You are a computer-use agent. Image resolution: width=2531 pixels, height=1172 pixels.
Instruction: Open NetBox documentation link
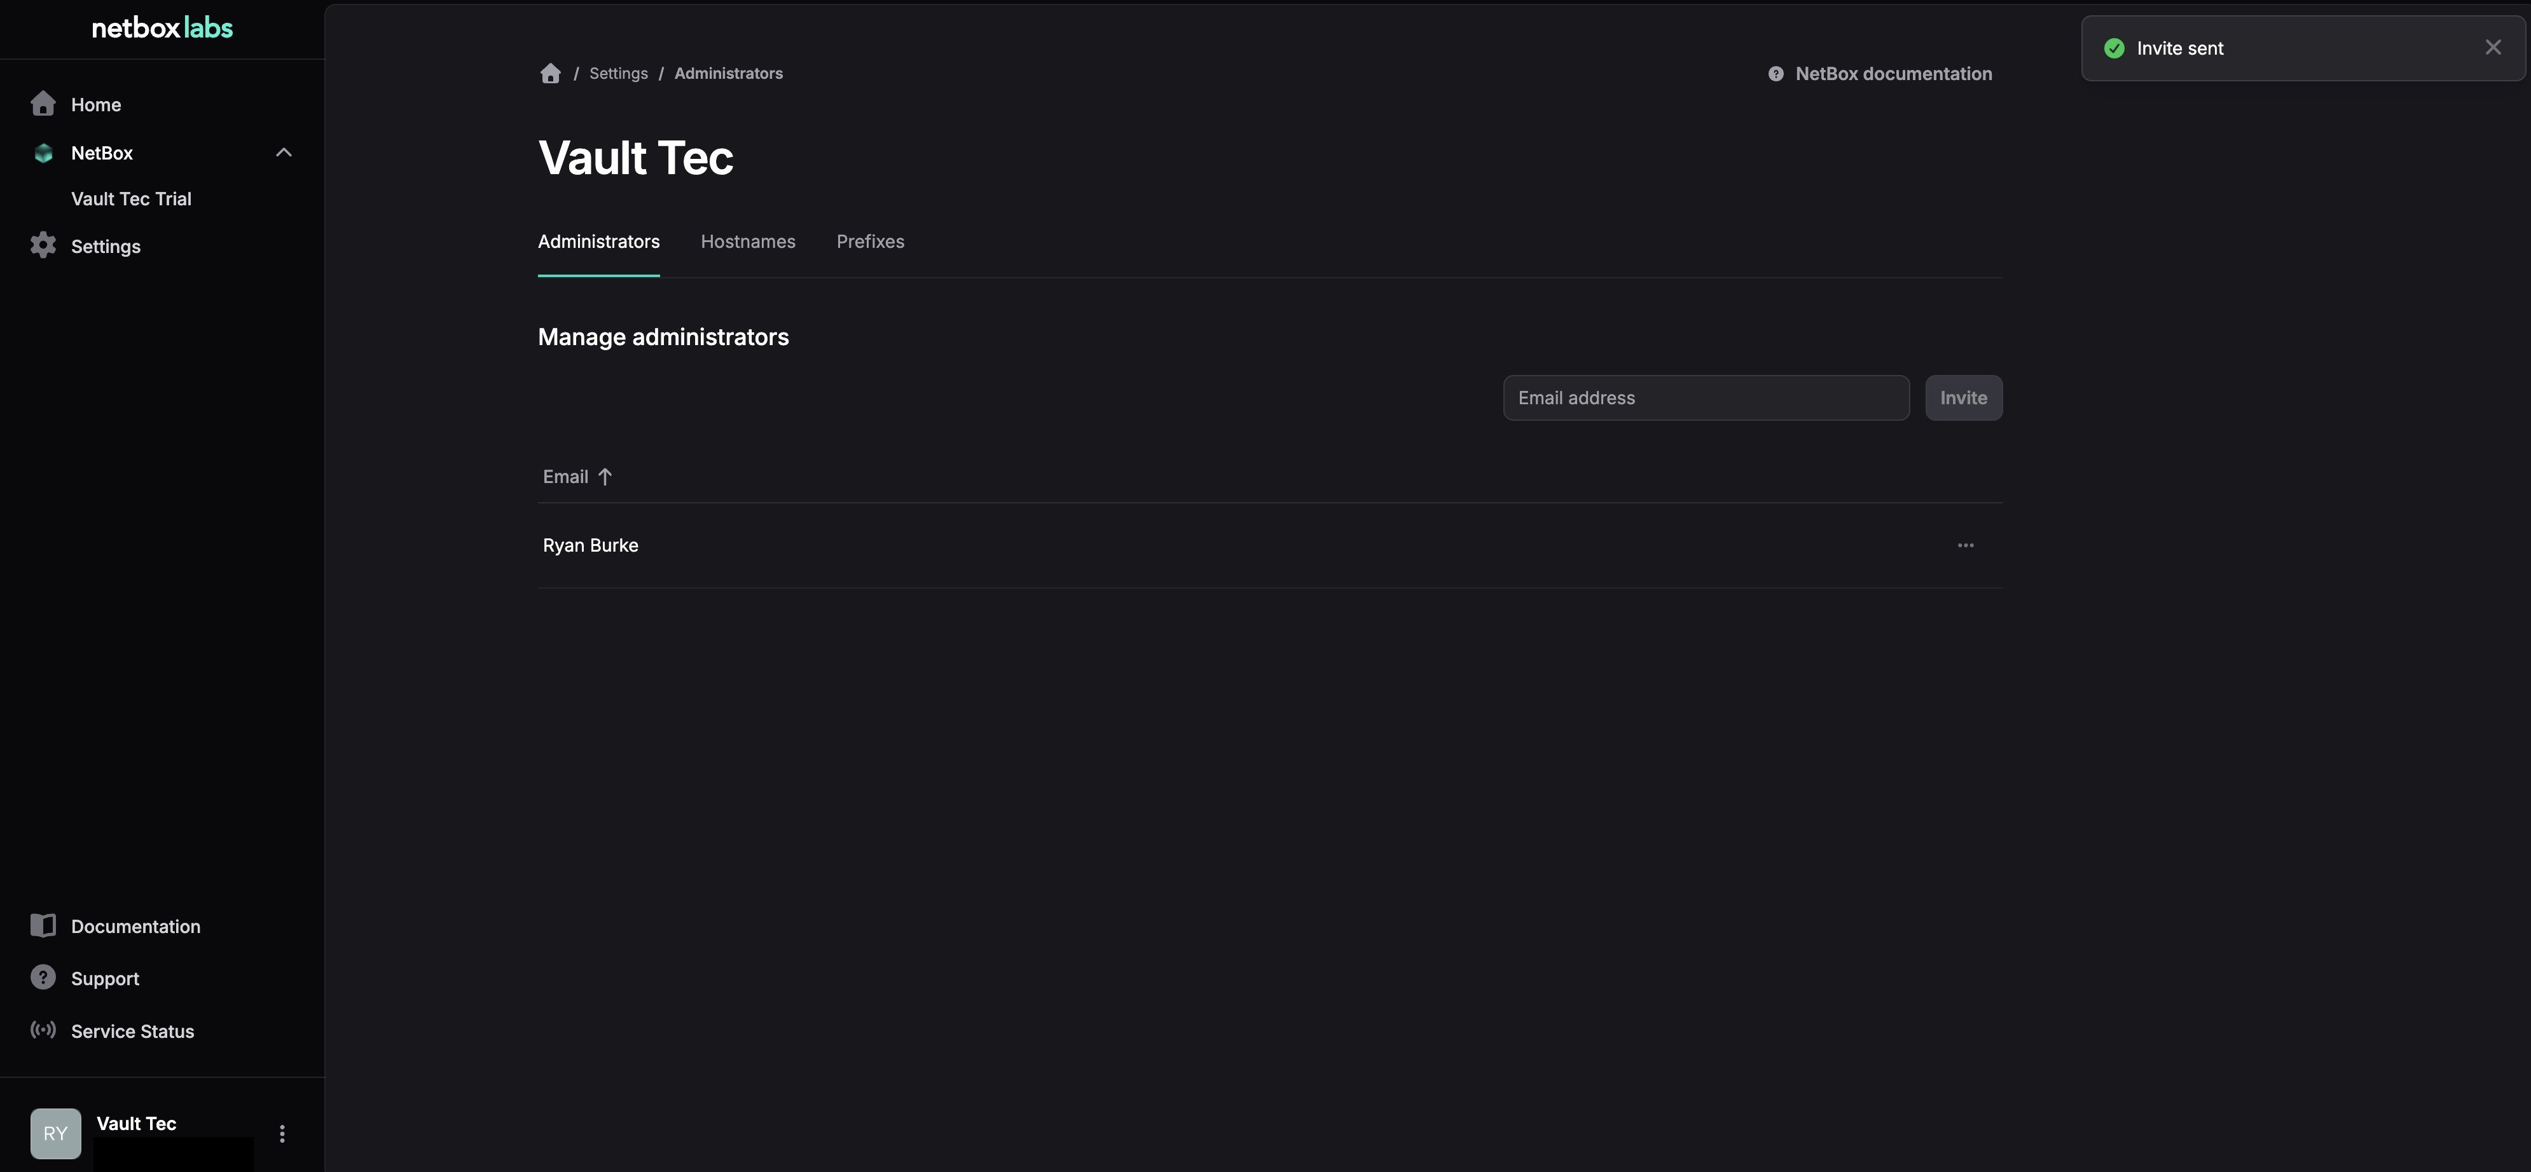pos(1879,72)
